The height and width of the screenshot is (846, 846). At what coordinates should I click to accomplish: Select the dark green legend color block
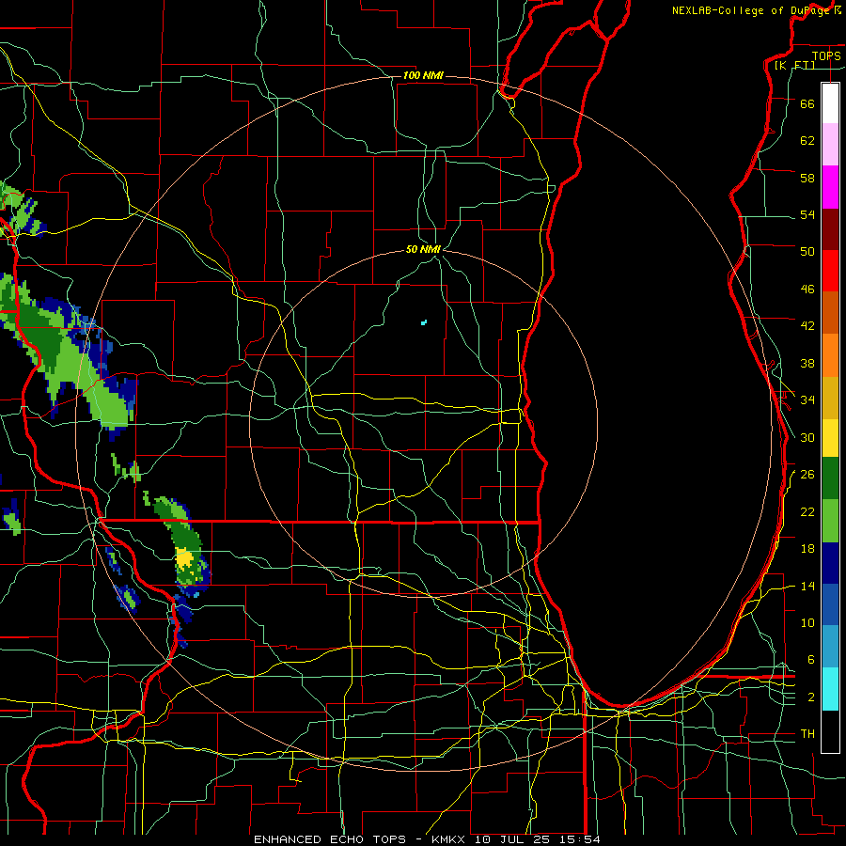click(830, 478)
